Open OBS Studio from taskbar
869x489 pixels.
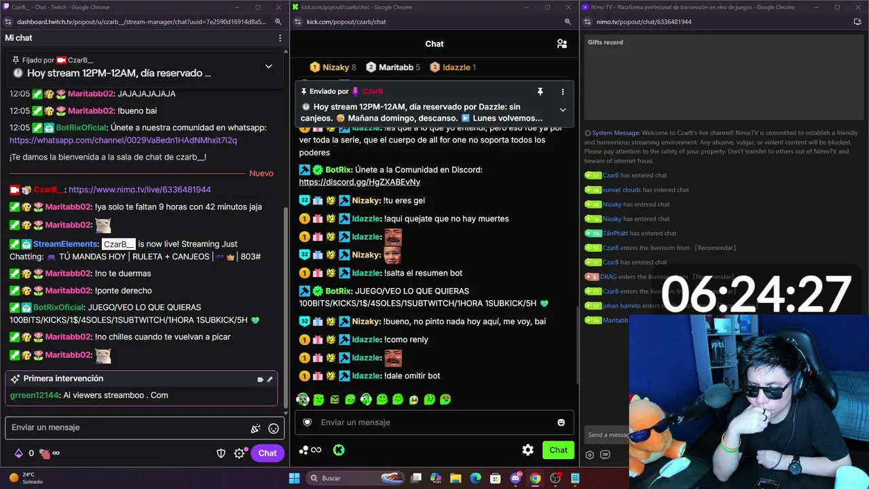click(555, 478)
